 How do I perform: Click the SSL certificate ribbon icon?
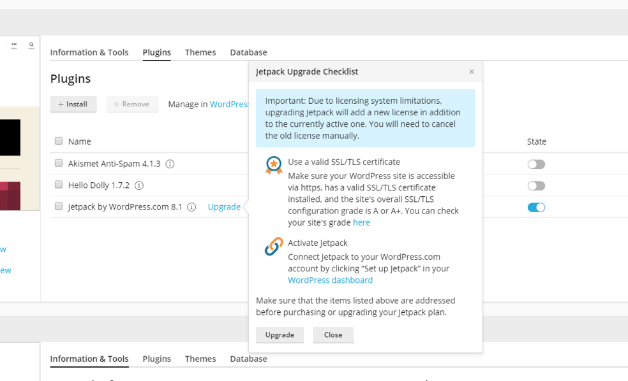pos(274,166)
